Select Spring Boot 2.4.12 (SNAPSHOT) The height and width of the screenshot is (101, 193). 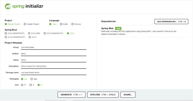(15, 37)
